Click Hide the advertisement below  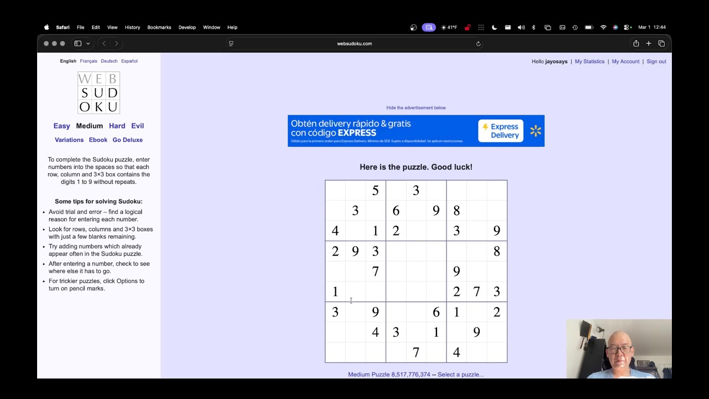416,108
